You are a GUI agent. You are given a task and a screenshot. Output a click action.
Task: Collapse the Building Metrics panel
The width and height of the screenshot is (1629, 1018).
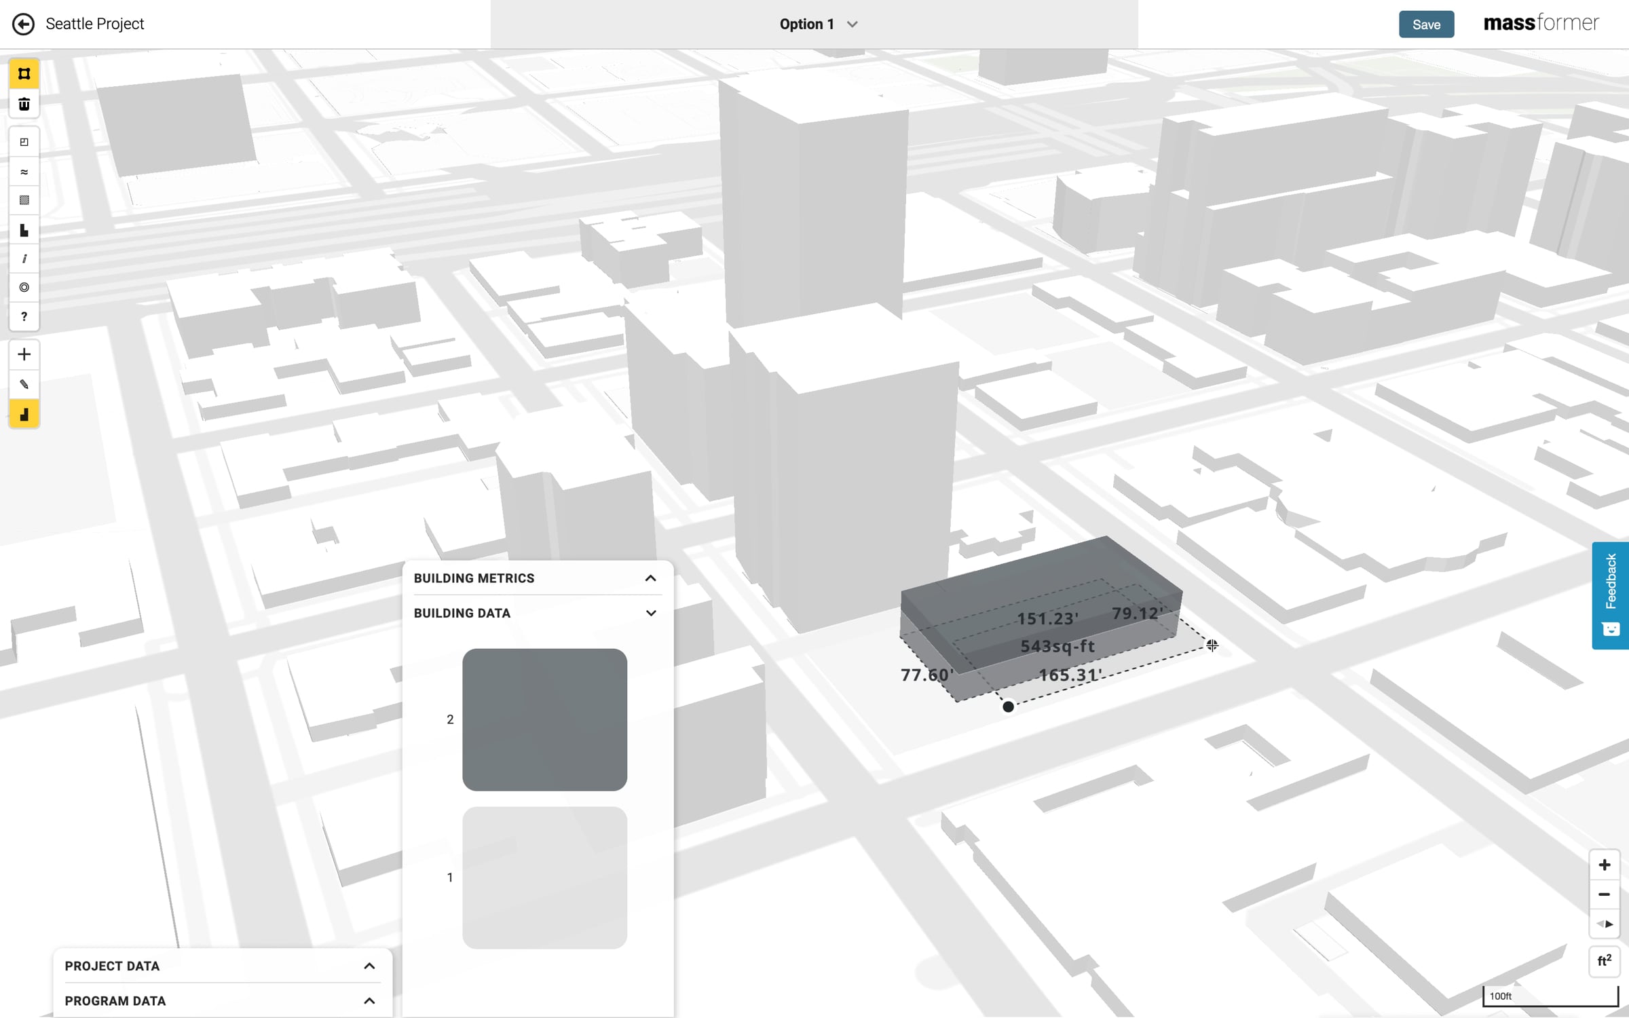[650, 578]
